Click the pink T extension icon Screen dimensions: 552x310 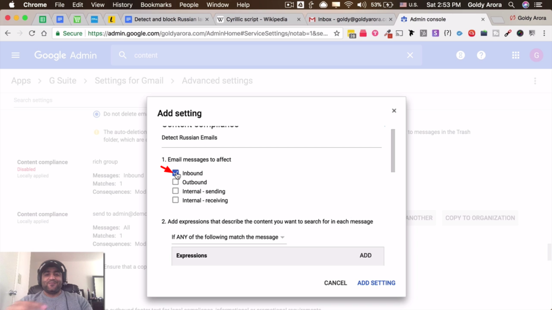point(375,33)
